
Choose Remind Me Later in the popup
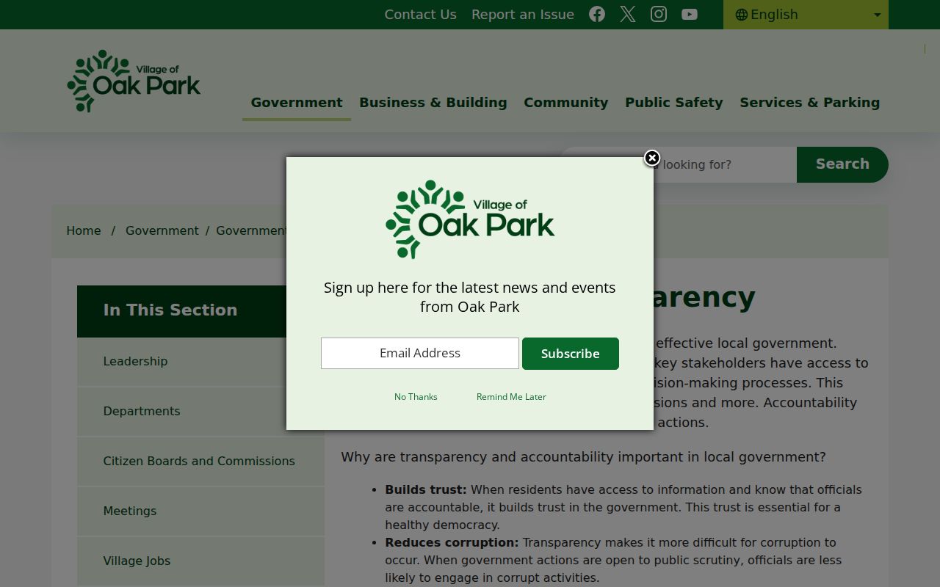pos(511,397)
